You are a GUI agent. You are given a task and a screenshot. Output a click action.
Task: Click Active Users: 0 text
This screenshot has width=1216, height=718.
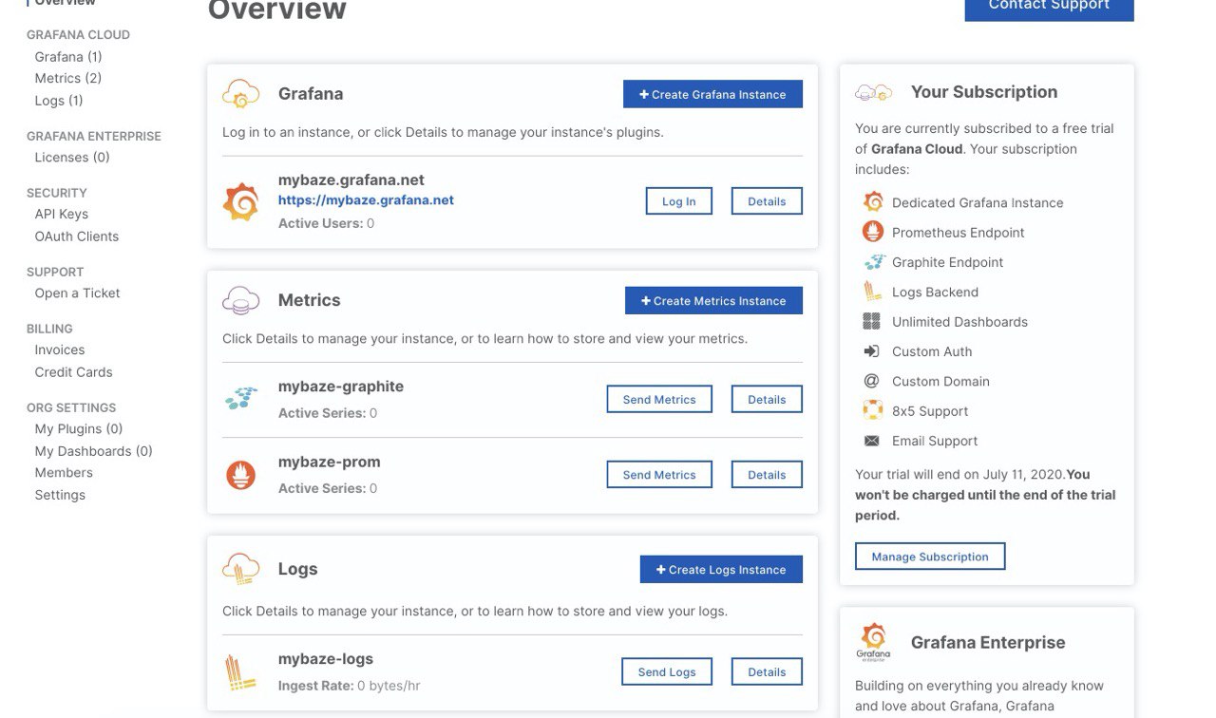pyautogui.click(x=326, y=223)
